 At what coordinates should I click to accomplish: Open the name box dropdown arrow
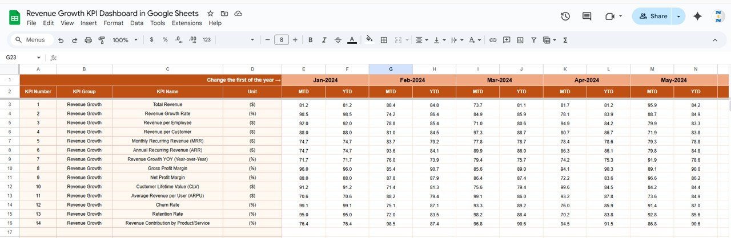pos(39,58)
